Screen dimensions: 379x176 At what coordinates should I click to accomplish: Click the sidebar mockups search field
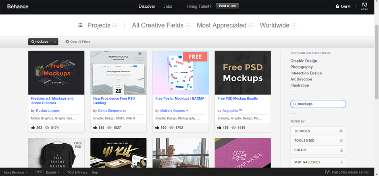(x=318, y=104)
